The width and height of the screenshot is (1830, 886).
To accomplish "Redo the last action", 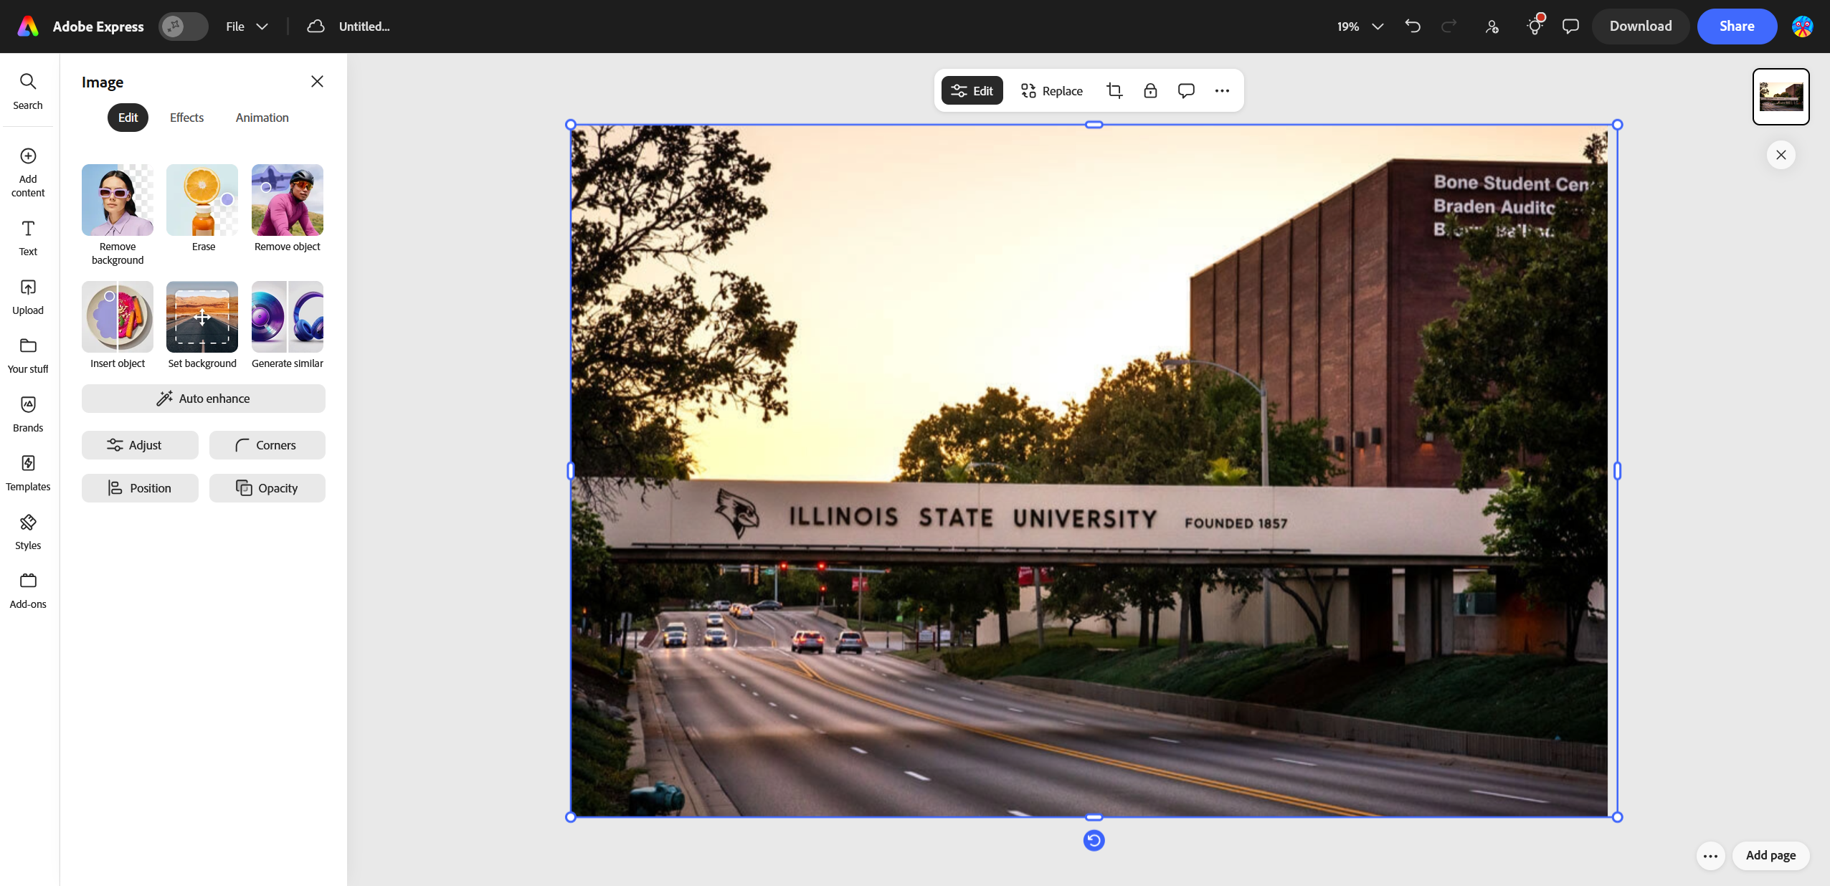I will click(x=1449, y=27).
